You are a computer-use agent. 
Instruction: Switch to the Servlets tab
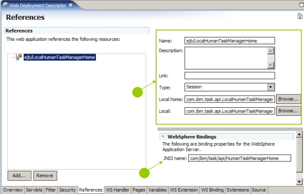pyautogui.click(x=34, y=190)
